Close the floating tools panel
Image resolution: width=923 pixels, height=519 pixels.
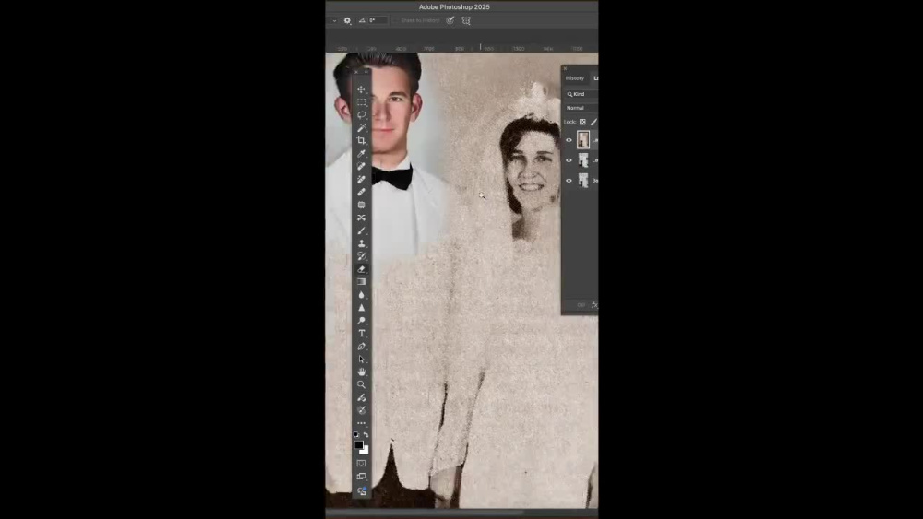pyautogui.click(x=356, y=72)
